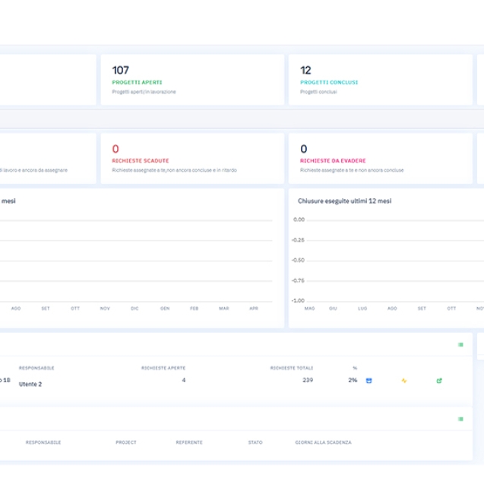Sort by the Project column header
This screenshot has width=484, height=484.
coord(126,442)
